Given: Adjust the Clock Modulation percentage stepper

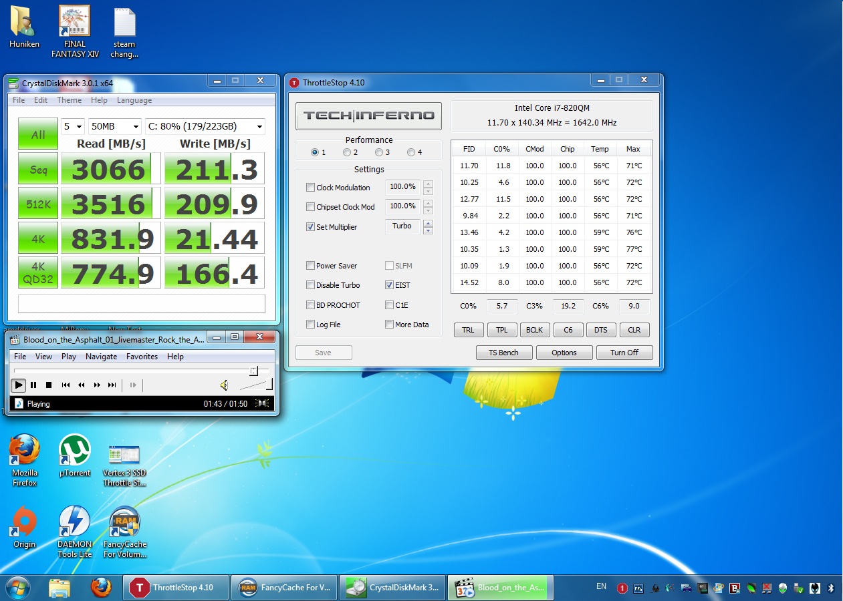Looking at the screenshot, I should pos(428,187).
